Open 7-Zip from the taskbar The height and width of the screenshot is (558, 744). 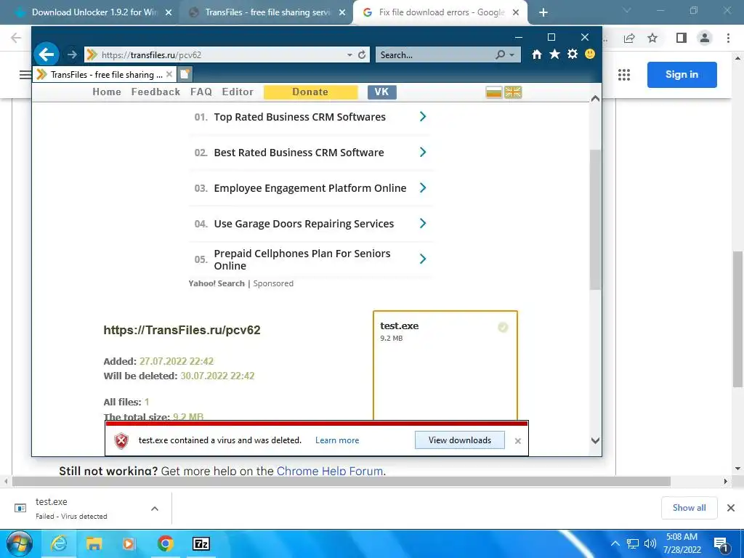point(201,543)
